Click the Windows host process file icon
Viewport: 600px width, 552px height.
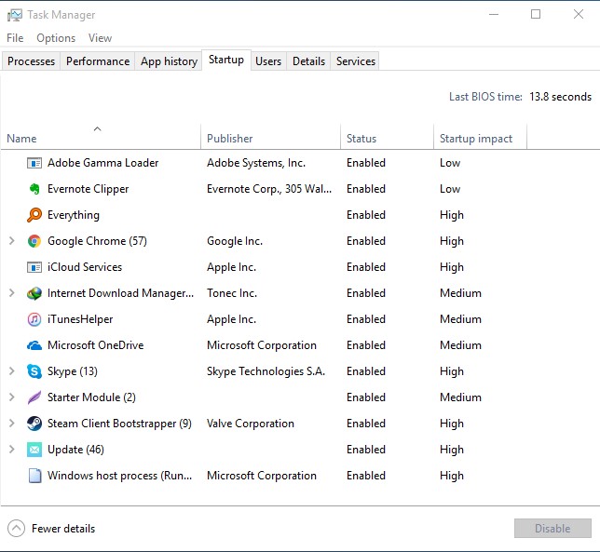pyautogui.click(x=35, y=476)
